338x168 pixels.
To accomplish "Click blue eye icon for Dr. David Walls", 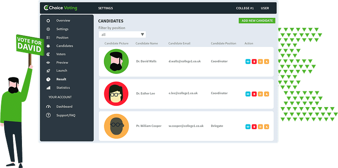I will click(248, 61).
